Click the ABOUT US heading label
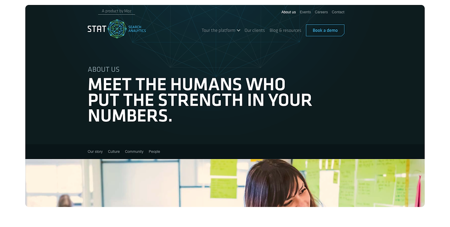Screen dimensions: 450x227 104,70
